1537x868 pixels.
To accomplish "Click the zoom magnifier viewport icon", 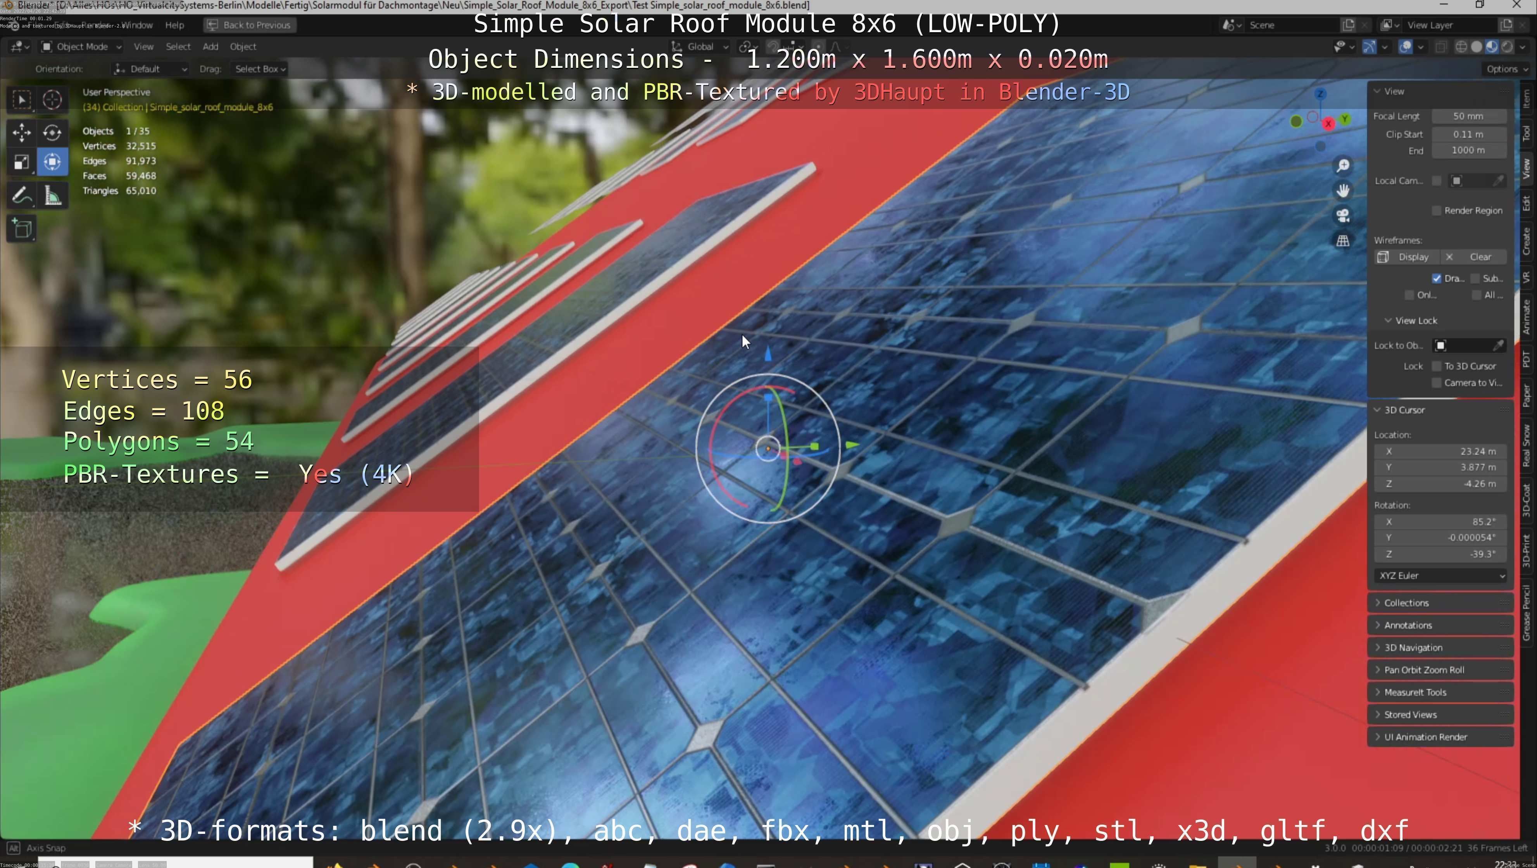I will 1342,166.
